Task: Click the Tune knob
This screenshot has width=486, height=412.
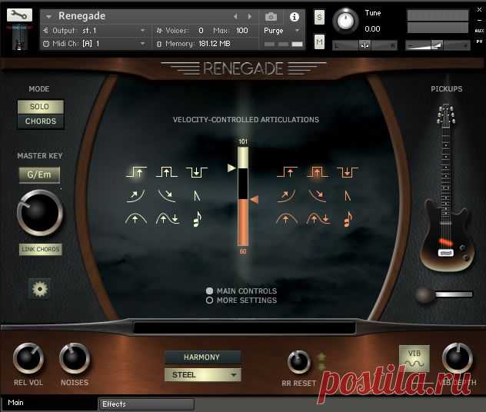Action: coord(345,21)
